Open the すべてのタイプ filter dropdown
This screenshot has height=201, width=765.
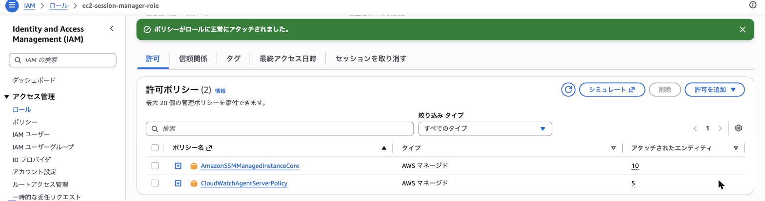[485, 128]
